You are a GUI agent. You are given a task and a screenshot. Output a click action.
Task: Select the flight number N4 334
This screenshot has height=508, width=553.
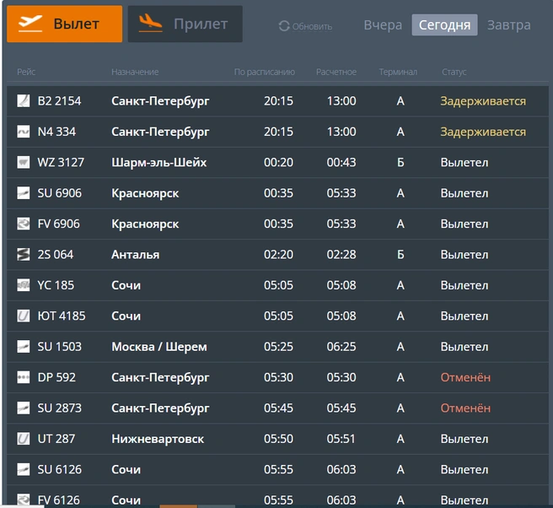(56, 132)
